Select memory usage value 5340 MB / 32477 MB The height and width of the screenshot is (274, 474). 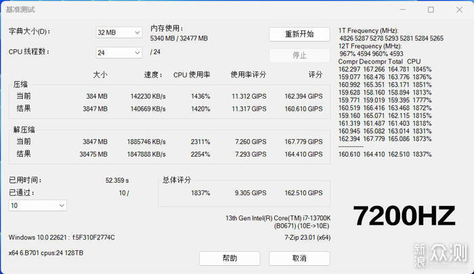[179, 38]
